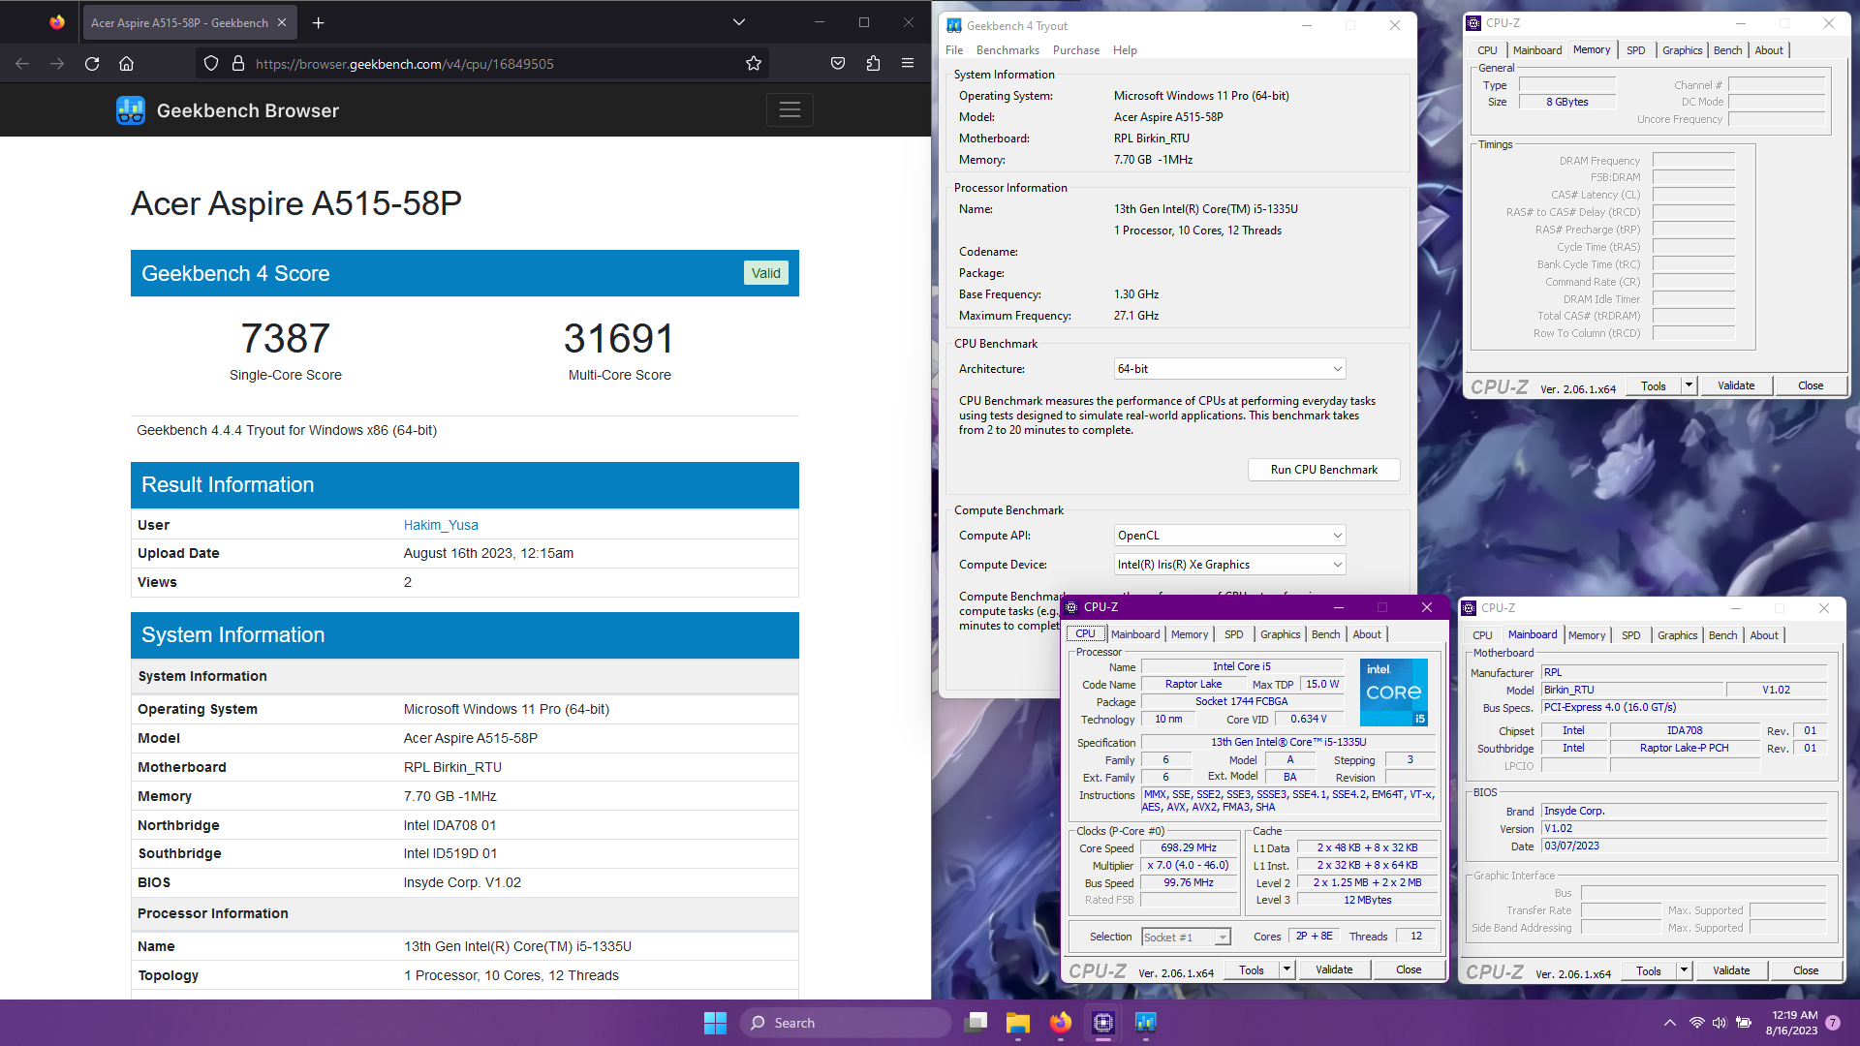
Task: Open the Hakim_Yusa user link
Action: (x=441, y=525)
